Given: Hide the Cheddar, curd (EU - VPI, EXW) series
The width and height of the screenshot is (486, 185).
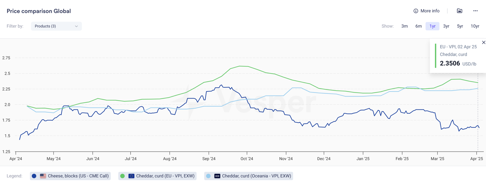Looking at the screenshot, I should [x=165, y=176].
